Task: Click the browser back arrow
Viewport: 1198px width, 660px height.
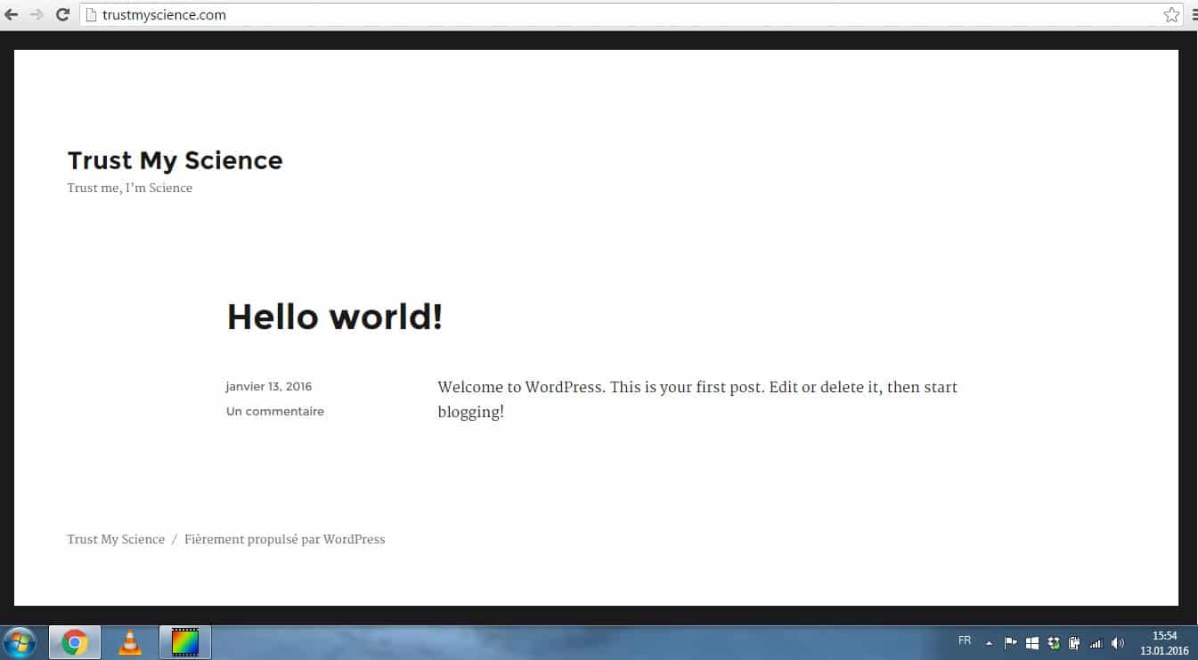Action: [12, 14]
